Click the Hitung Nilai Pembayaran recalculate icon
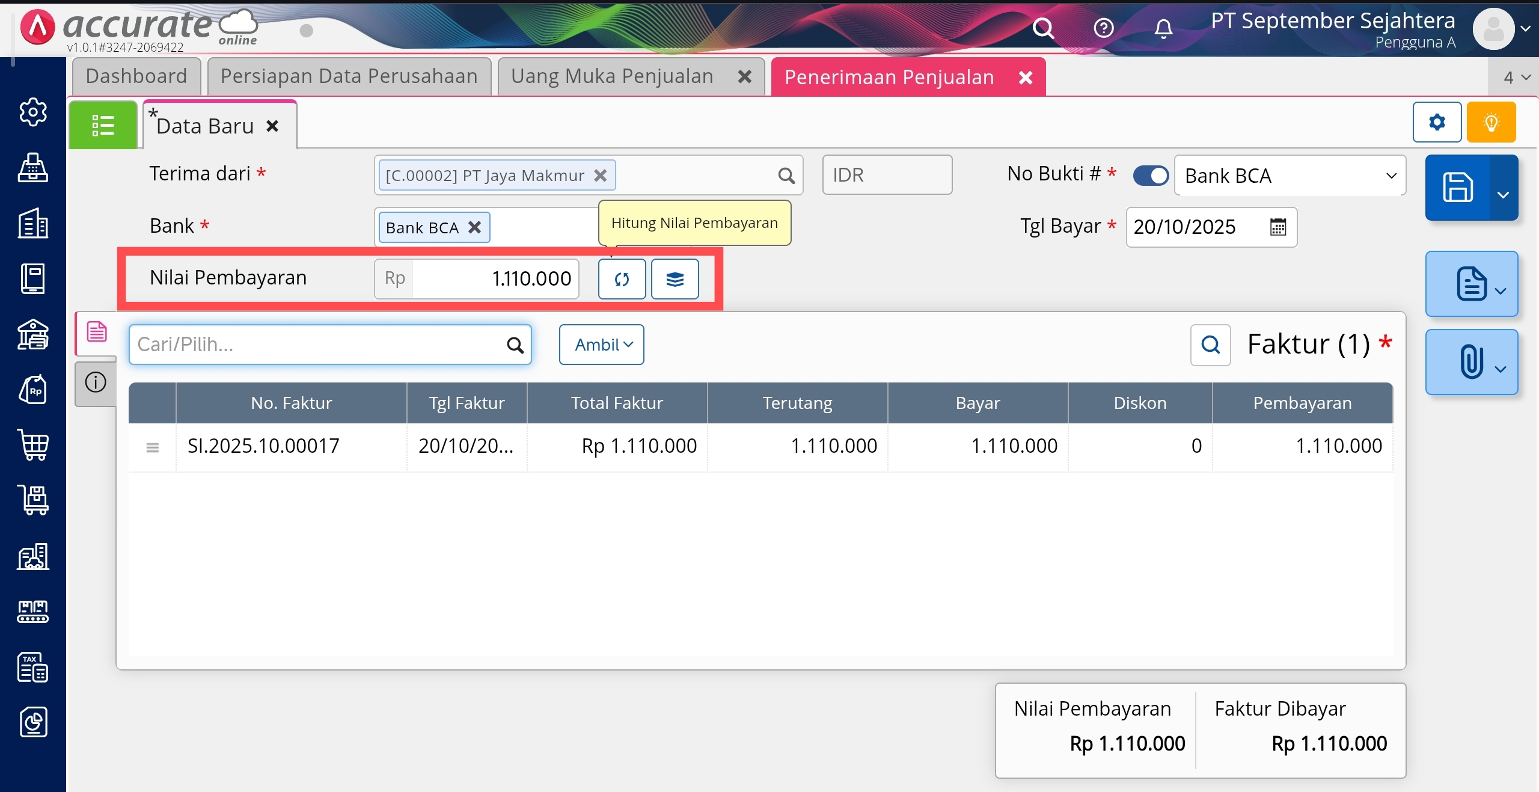 click(622, 279)
